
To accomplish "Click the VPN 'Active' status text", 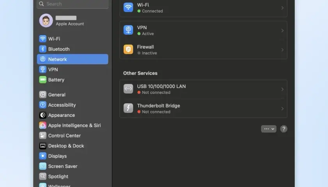I will coord(148,34).
